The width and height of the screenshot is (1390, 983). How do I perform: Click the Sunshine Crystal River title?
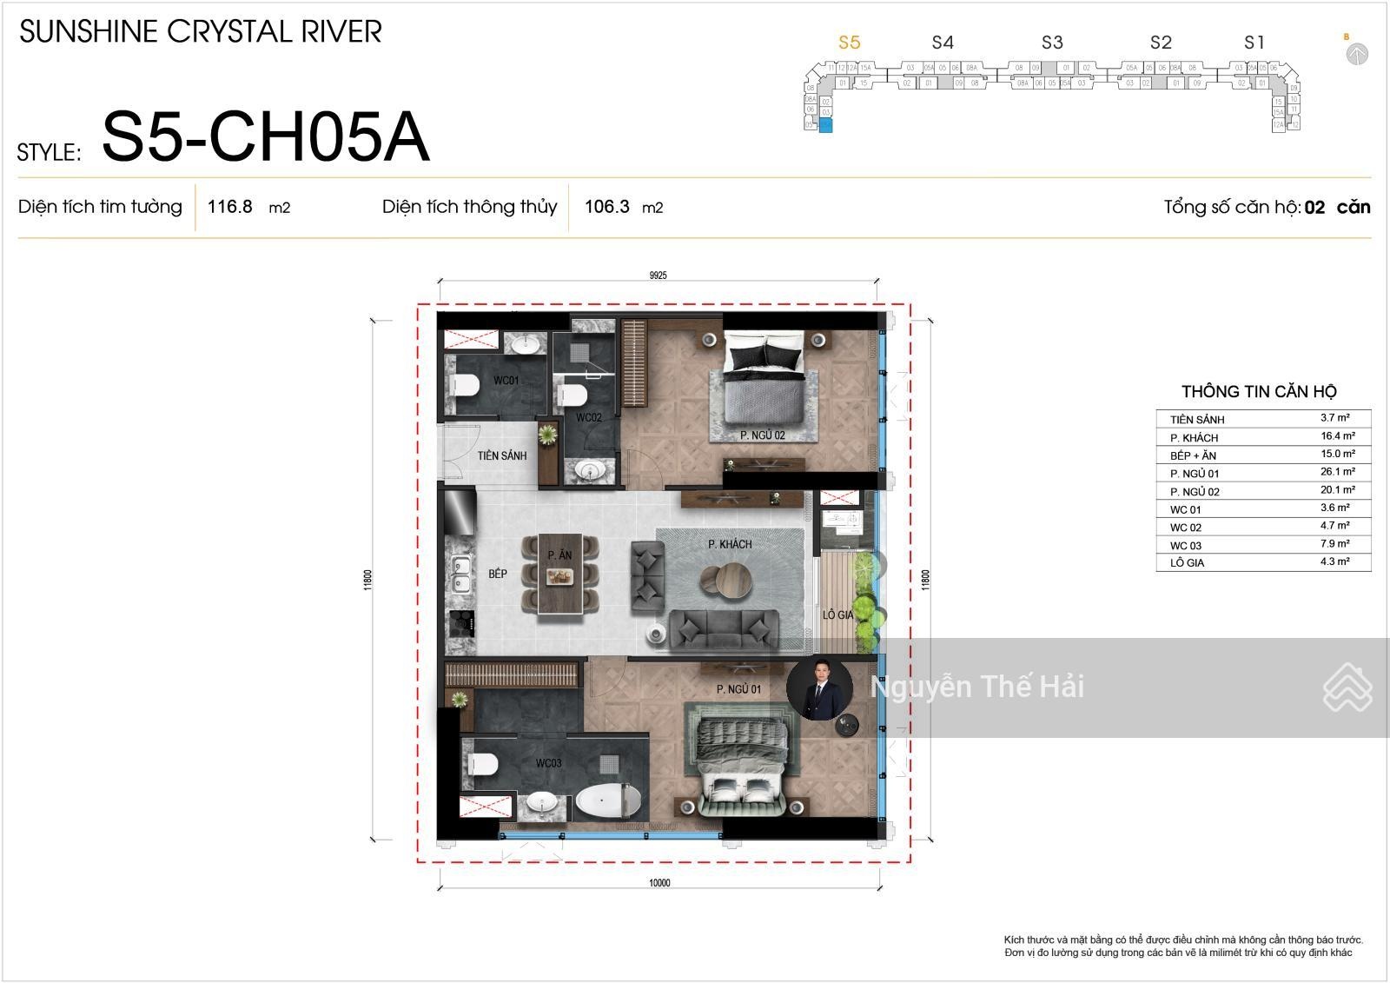click(201, 32)
